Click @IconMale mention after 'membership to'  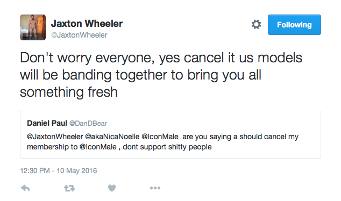click(x=98, y=147)
